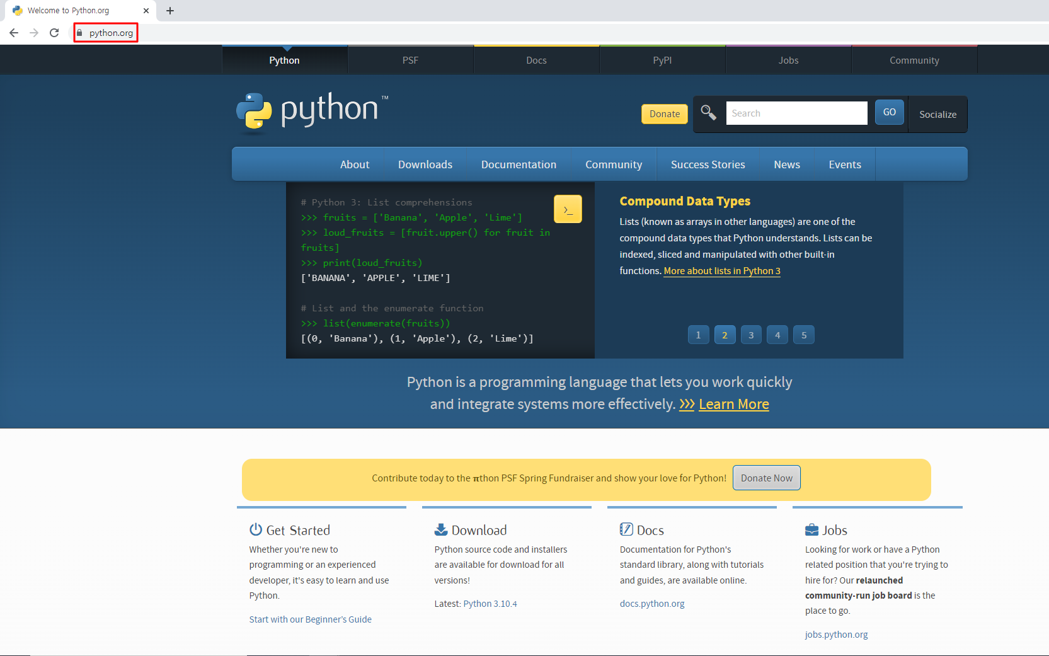Open the Downloads menu
1049x656 pixels.
(x=425, y=164)
